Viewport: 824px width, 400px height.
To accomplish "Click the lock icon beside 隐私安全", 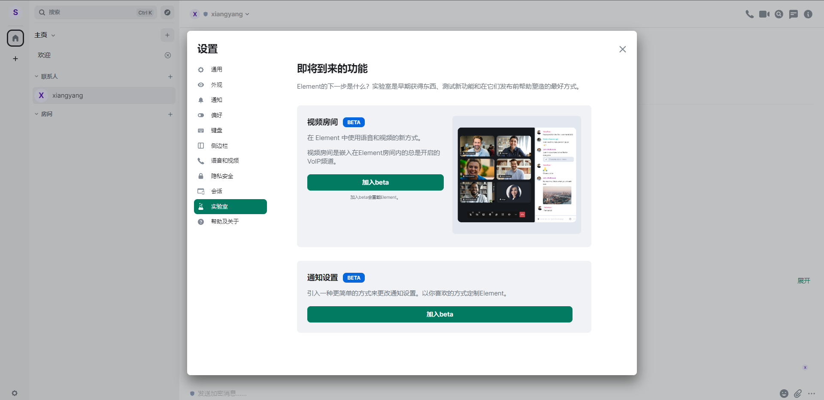I will tap(201, 176).
